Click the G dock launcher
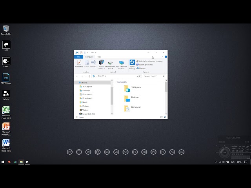The width and height of the screenshot is (251, 188). coord(79,152)
